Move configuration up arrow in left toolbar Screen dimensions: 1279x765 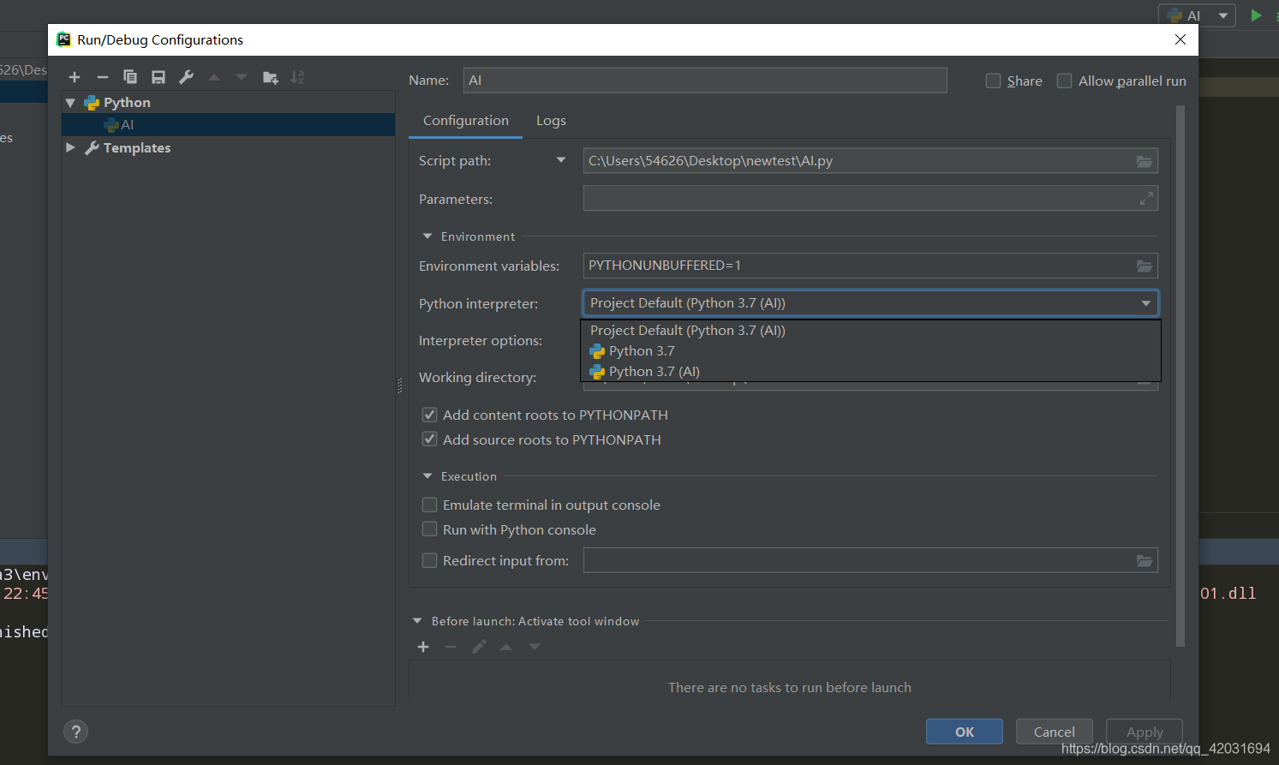[214, 77]
